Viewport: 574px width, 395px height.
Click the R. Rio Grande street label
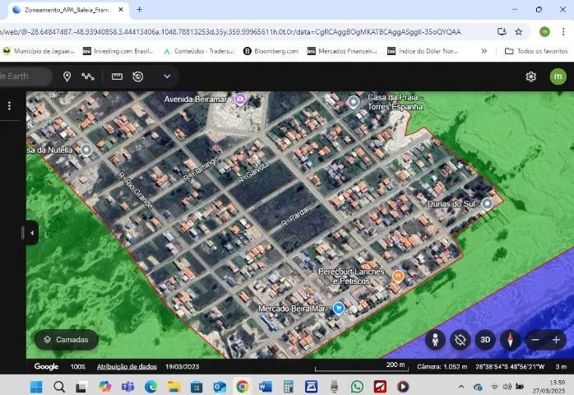[136, 190]
